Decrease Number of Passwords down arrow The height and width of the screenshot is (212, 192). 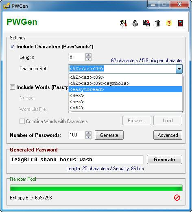[x=88, y=137]
